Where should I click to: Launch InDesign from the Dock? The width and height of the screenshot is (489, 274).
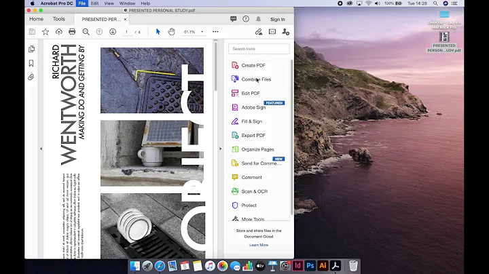[297, 266]
